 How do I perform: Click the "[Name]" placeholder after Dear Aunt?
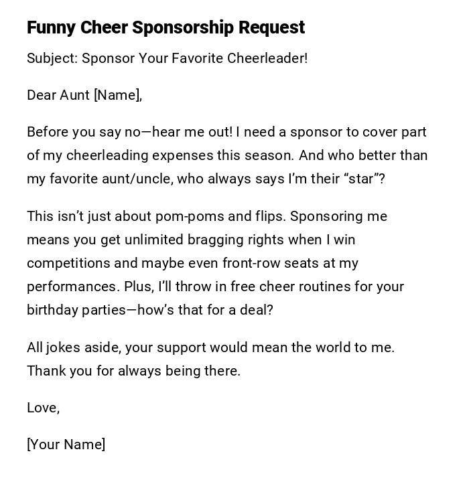point(118,95)
